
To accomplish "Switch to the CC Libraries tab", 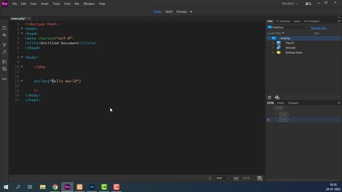I will (283, 21).
